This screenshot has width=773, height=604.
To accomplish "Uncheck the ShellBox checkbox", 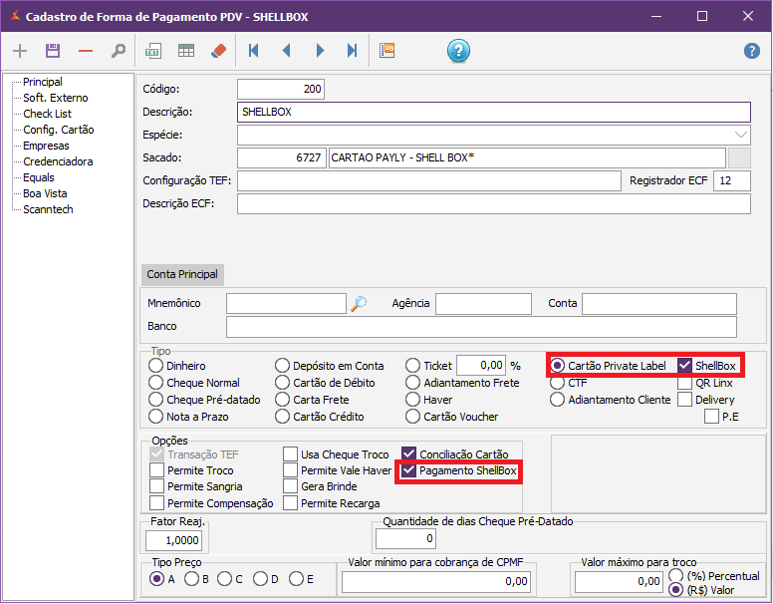I will point(684,366).
